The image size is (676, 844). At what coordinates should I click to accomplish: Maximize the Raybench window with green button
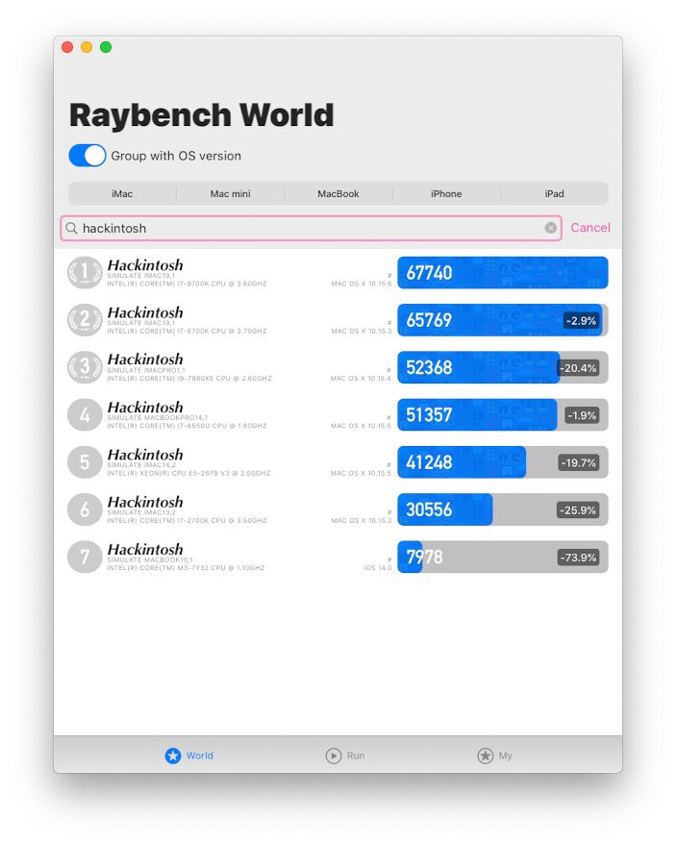click(x=106, y=47)
